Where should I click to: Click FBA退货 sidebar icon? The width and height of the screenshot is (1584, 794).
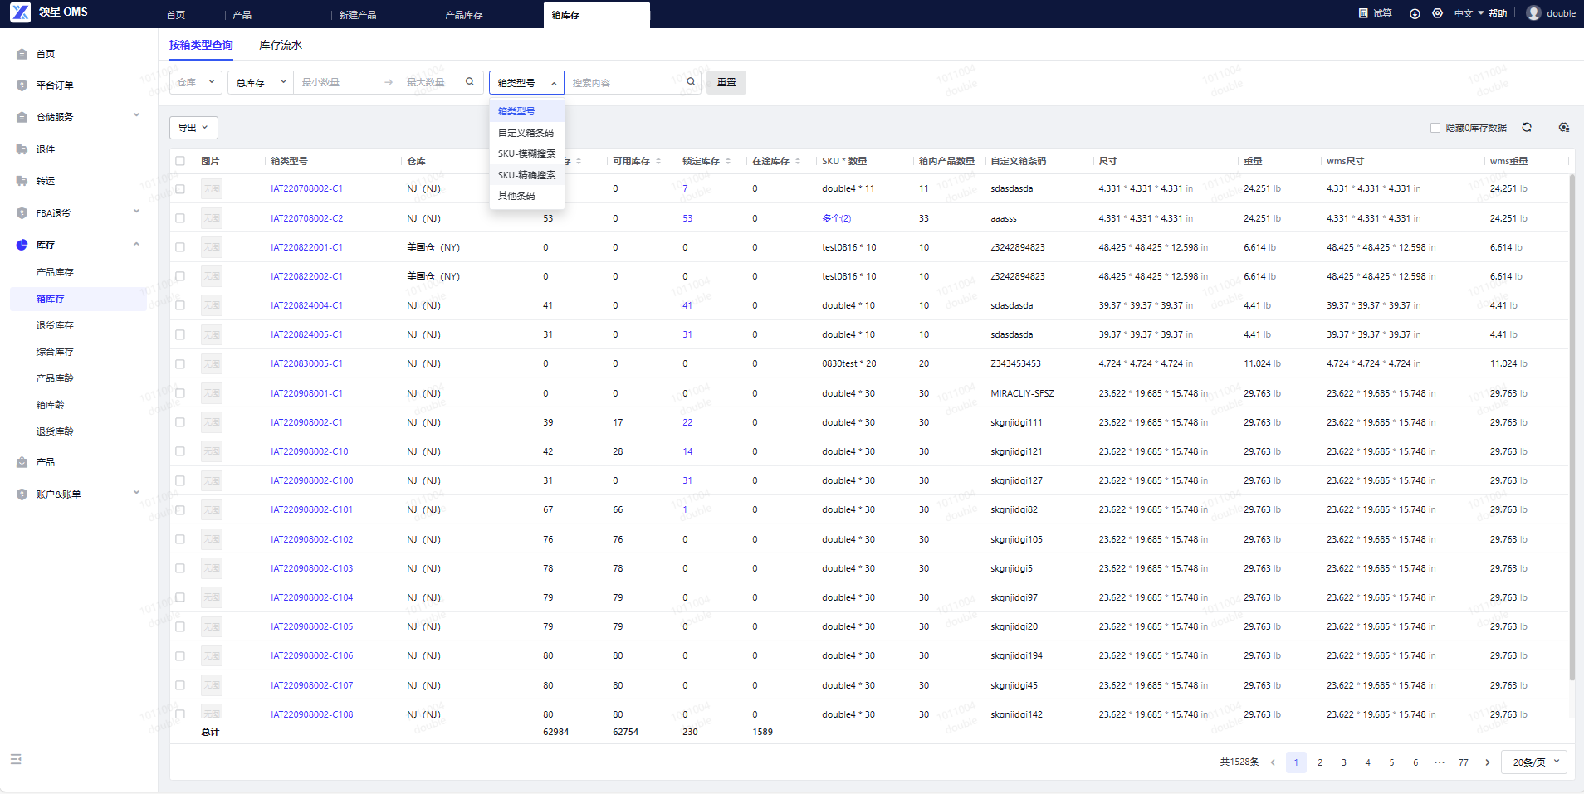[22, 213]
